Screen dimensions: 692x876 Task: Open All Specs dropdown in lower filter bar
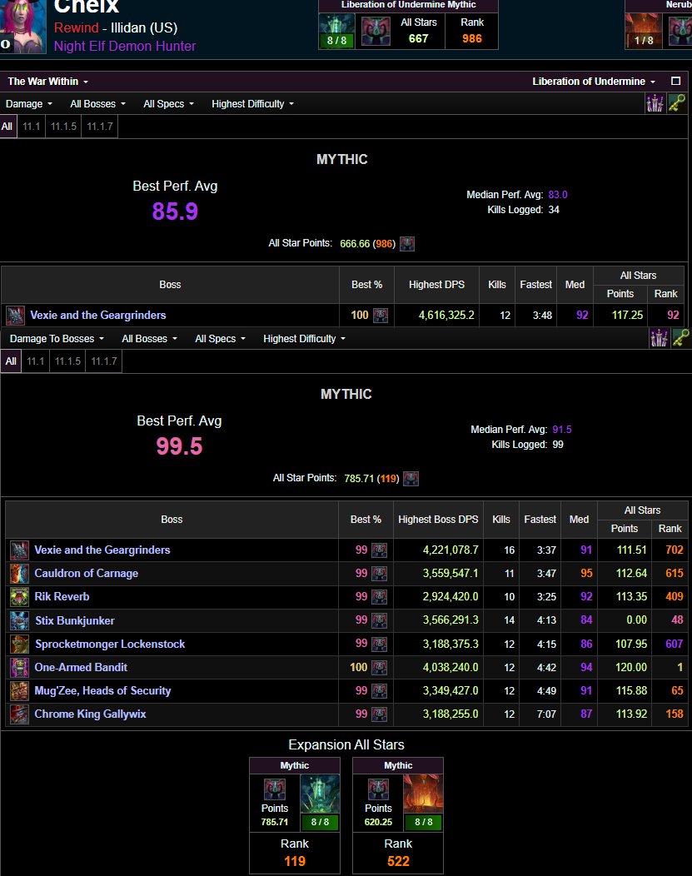(x=220, y=339)
